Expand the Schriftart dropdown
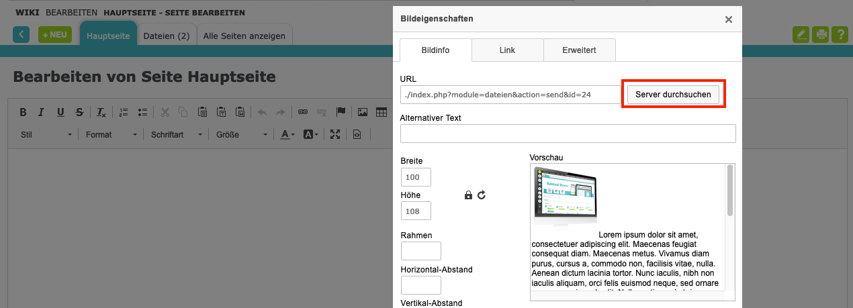This screenshot has height=308, width=853. pos(176,134)
